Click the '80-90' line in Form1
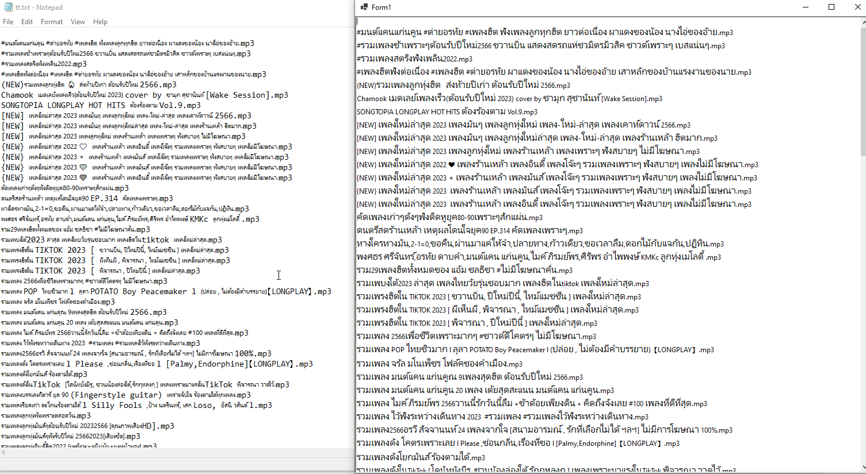This screenshot has height=474, width=866. tap(449, 217)
